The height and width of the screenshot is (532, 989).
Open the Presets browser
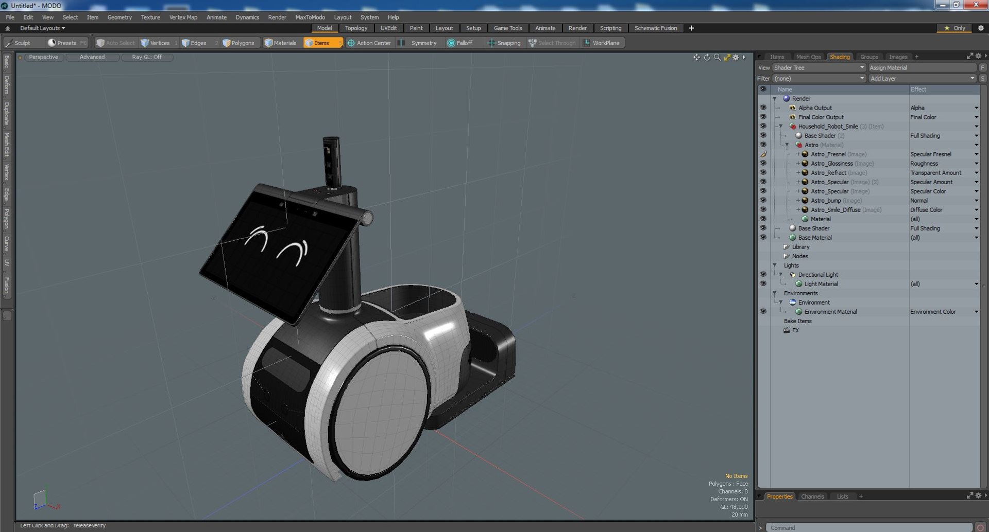click(67, 43)
